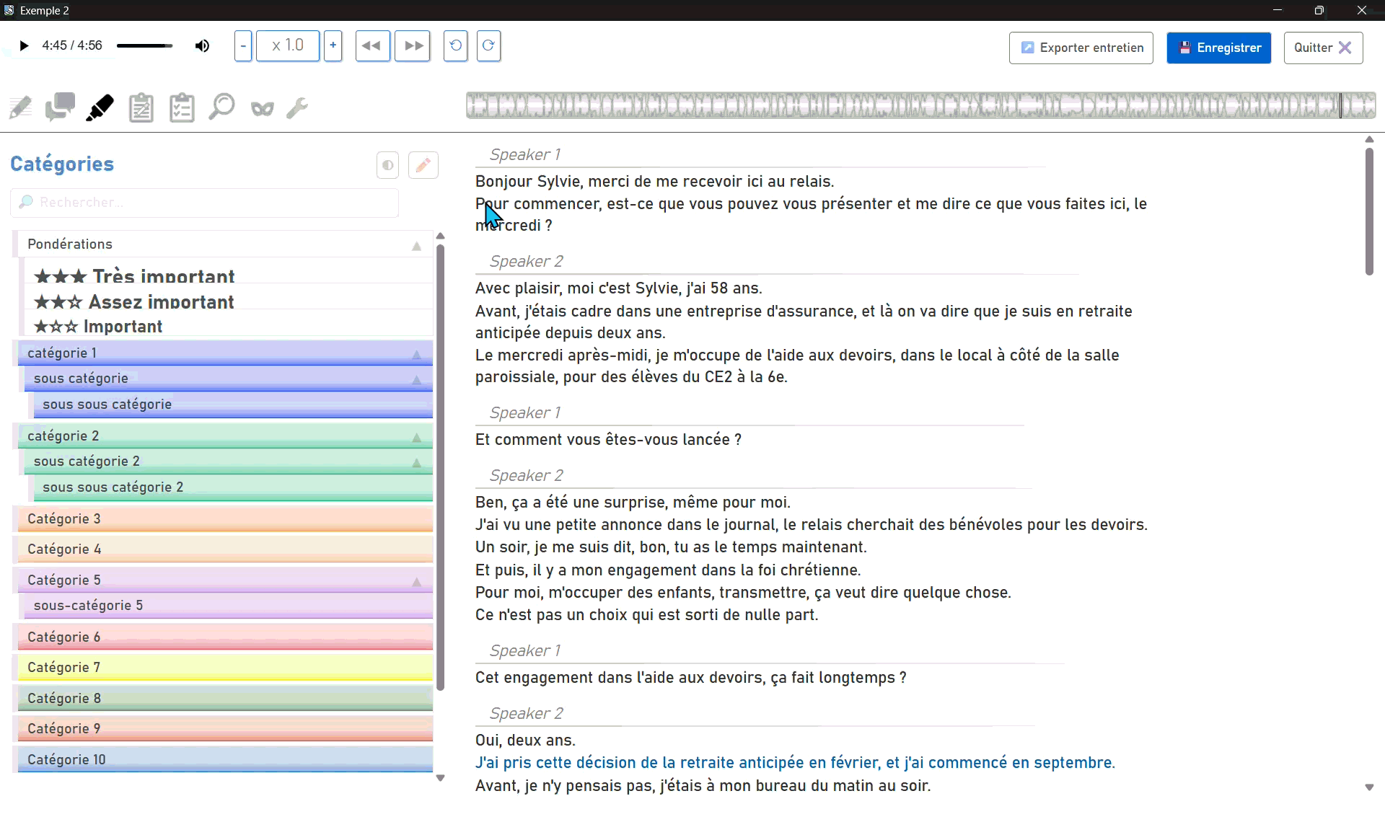Adjust the volume slider
The width and height of the screenshot is (1385, 822).
tap(145, 46)
